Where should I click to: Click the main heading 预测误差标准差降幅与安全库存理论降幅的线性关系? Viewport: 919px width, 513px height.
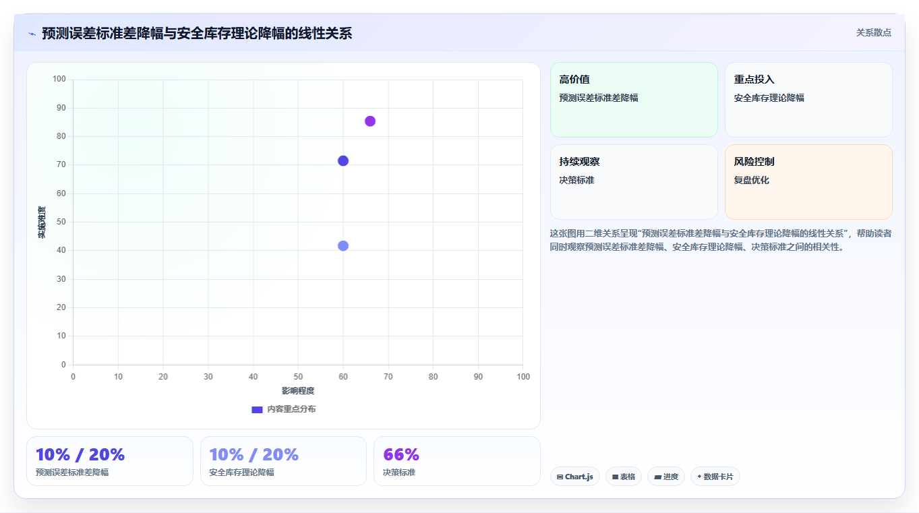tap(197, 33)
